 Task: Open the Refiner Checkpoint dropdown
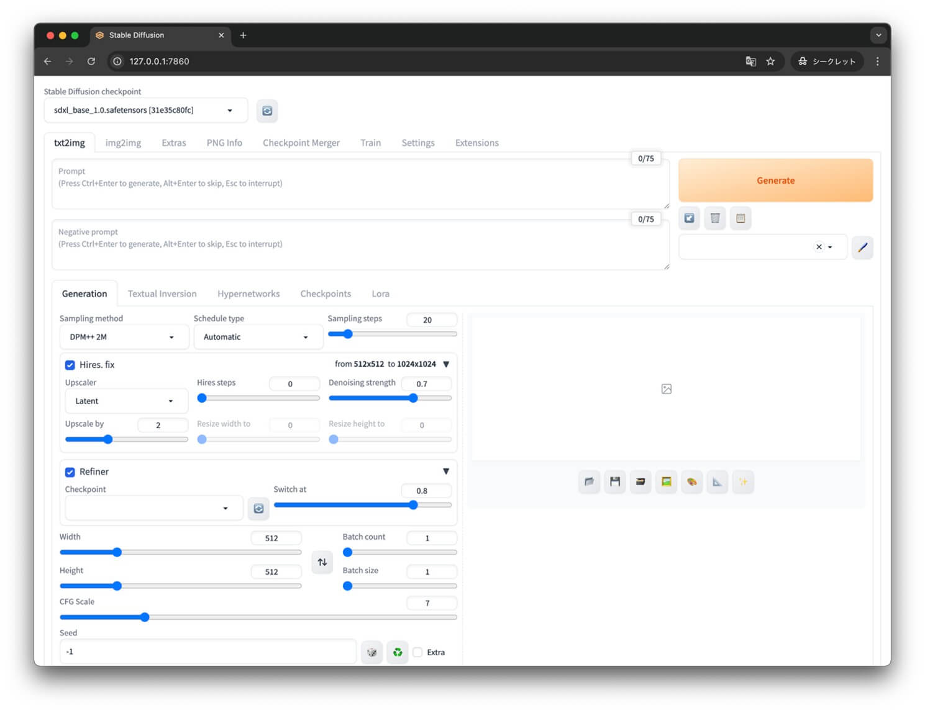[x=153, y=508]
